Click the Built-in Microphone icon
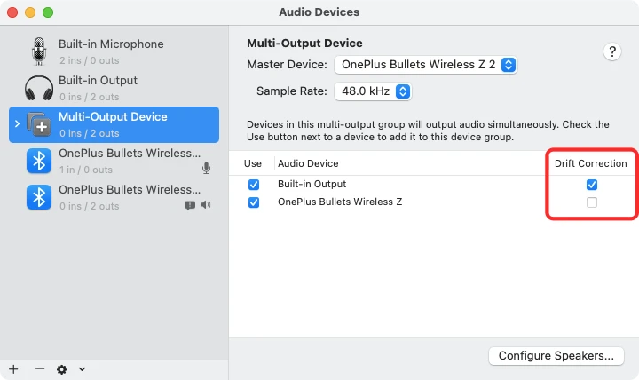The width and height of the screenshot is (639, 380). (x=38, y=51)
